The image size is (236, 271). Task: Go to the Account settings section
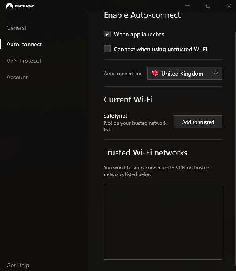tap(17, 77)
